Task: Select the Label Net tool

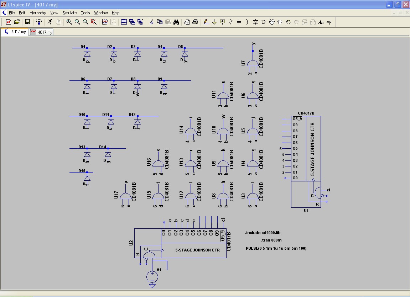Action: click(222, 22)
